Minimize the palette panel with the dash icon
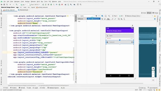 99,16
